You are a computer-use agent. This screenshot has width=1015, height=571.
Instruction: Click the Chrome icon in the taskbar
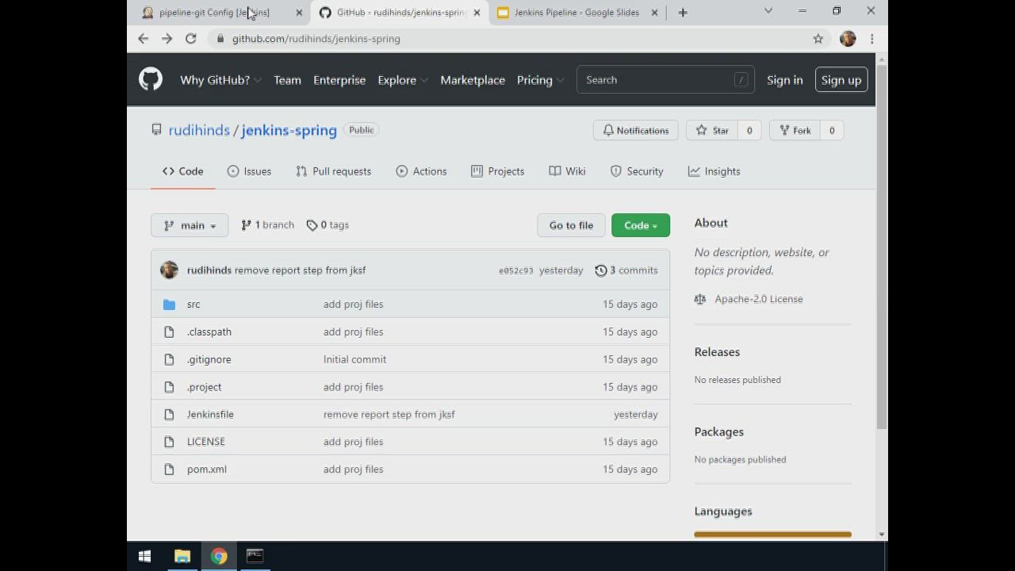219,557
